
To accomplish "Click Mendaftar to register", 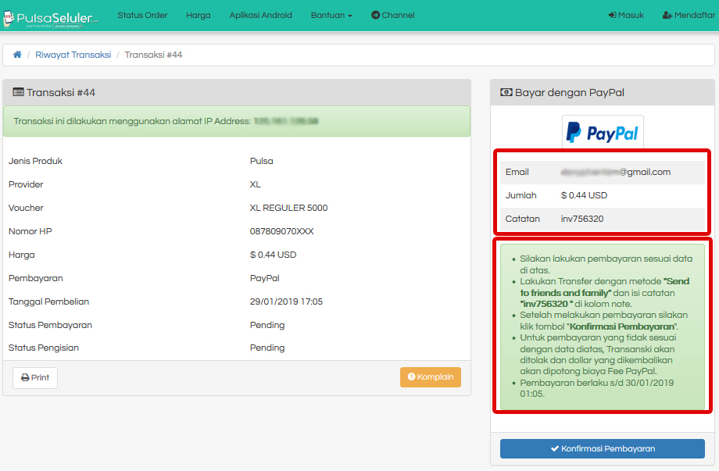I will pyautogui.click(x=689, y=15).
